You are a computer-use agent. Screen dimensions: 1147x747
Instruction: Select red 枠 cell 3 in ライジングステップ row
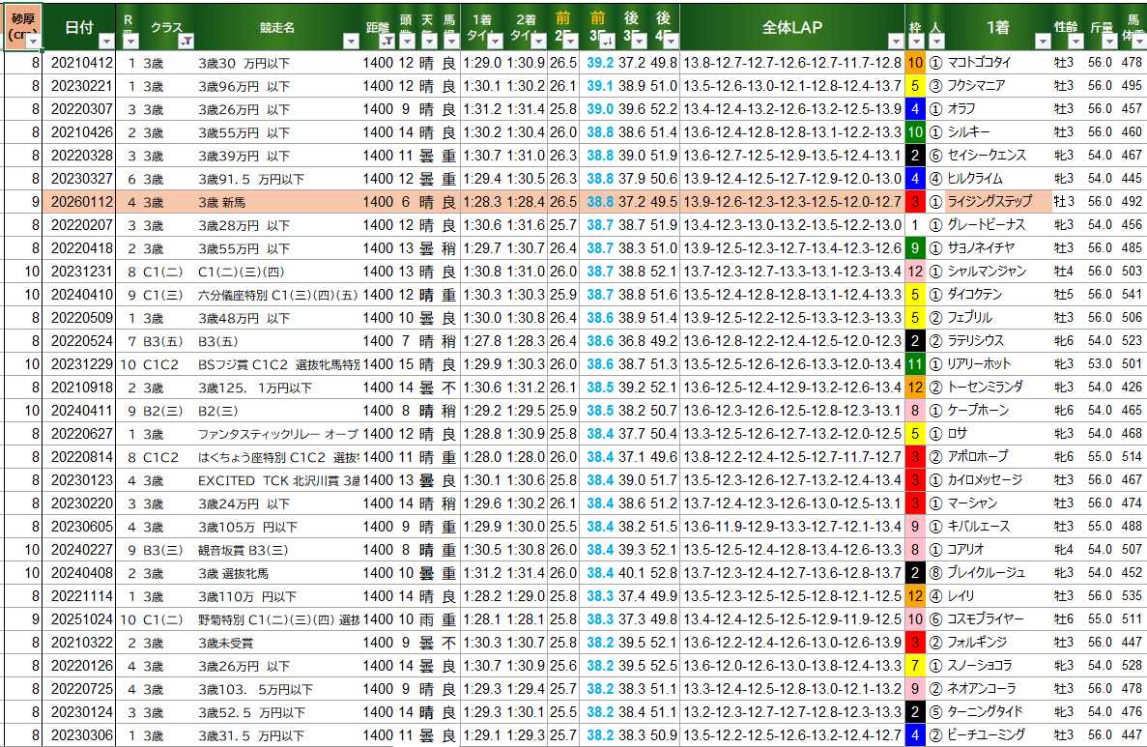point(915,202)
